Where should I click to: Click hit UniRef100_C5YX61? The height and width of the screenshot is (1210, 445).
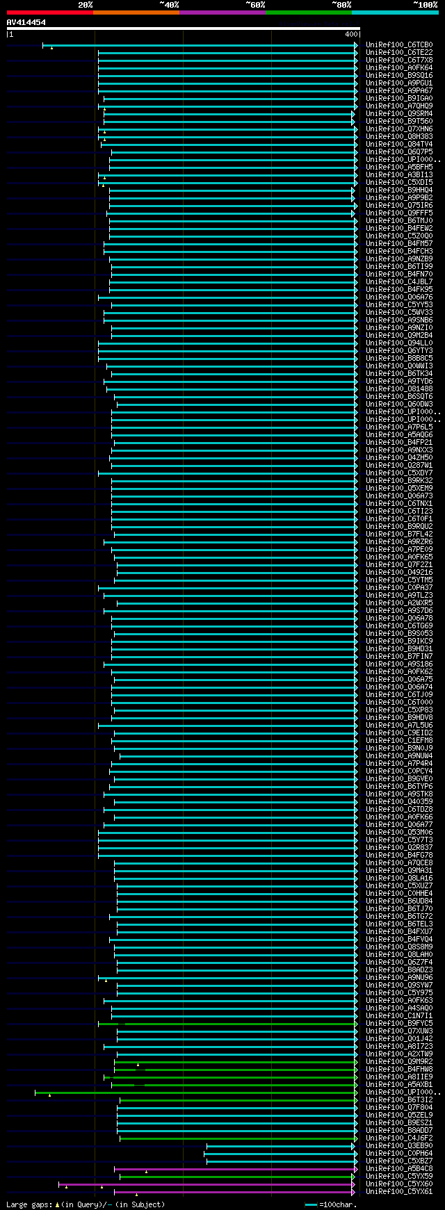pyautogui.click(x=399, y=1192)
